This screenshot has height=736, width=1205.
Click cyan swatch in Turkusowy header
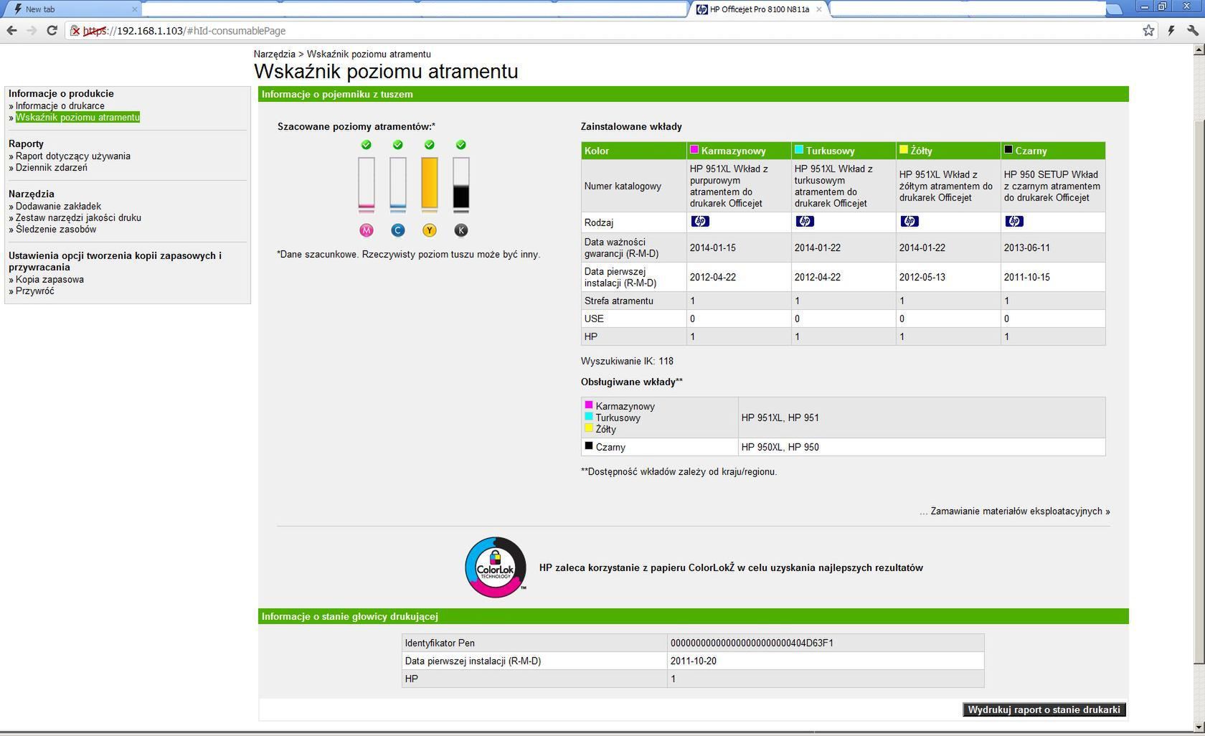click(798, 149)
